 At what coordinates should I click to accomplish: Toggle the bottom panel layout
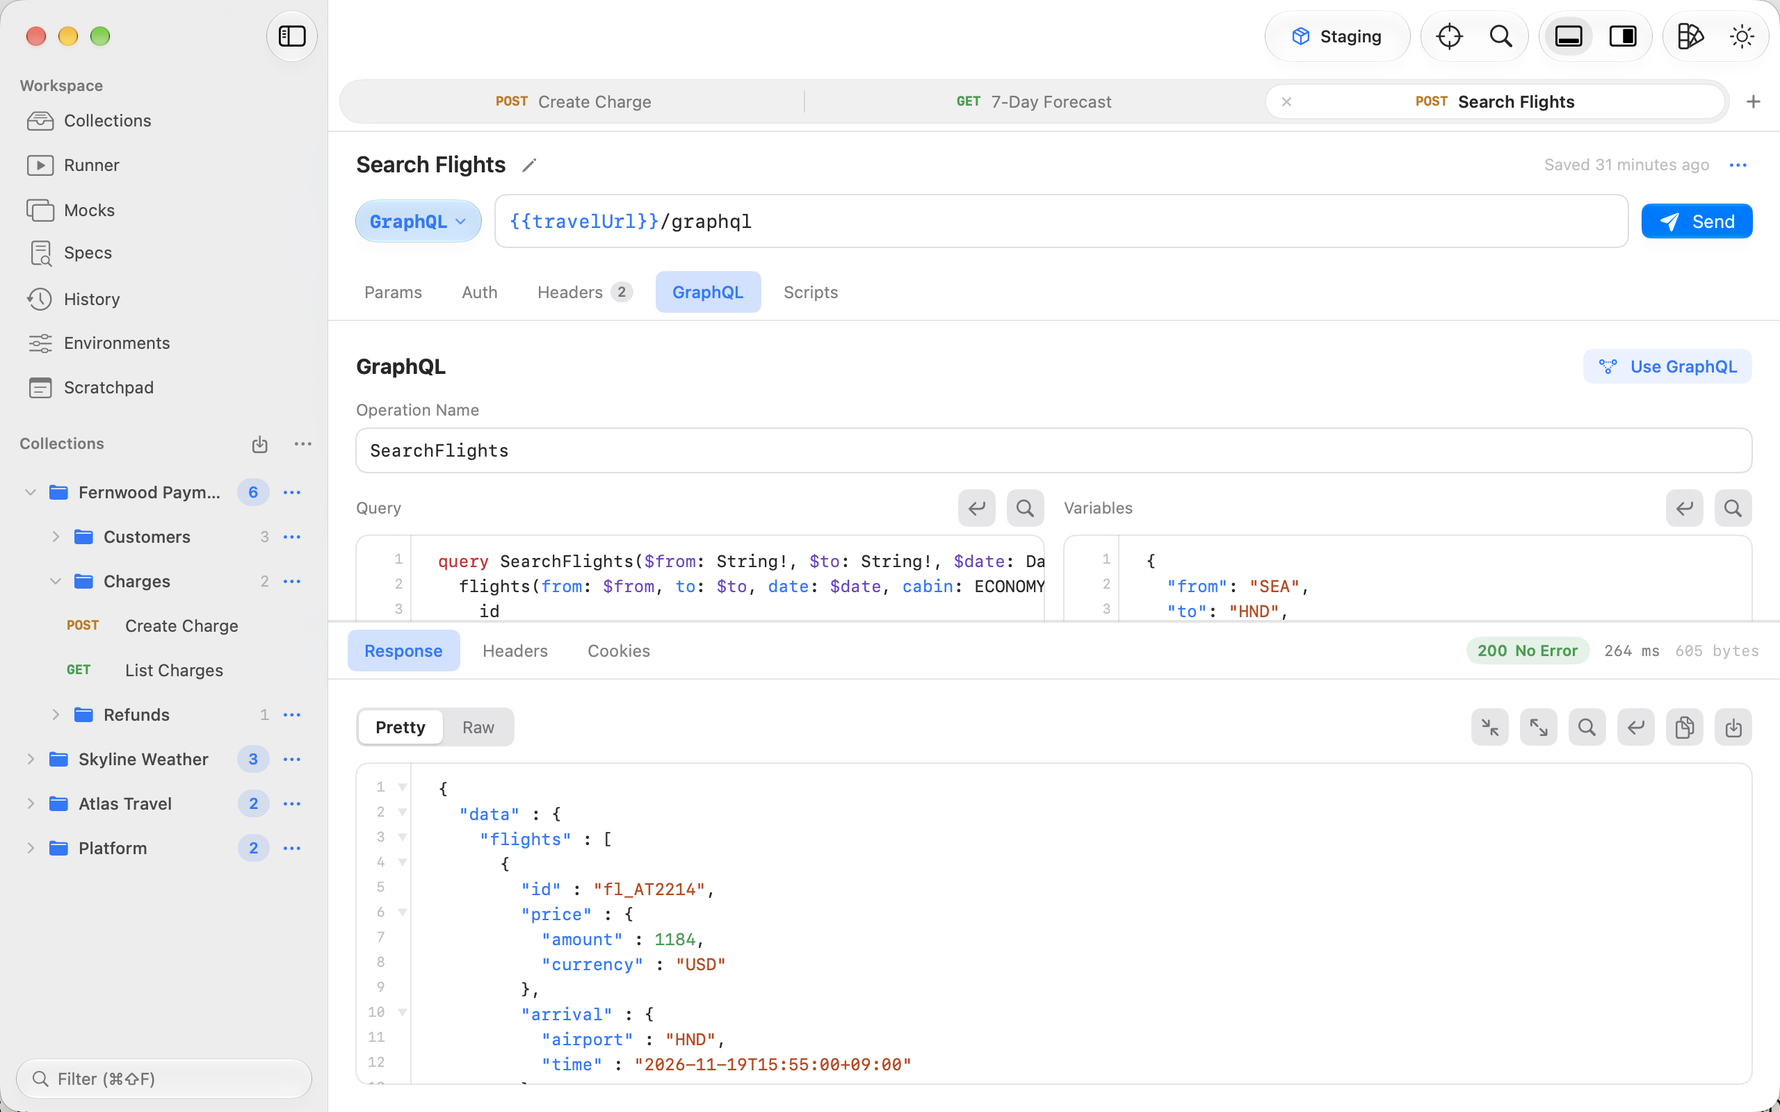(x=1568, y=36)
